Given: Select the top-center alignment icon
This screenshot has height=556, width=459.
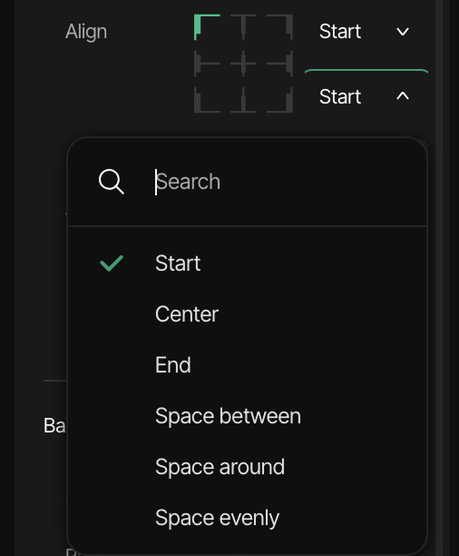Looking at the screenshot, I should (243, 27).
